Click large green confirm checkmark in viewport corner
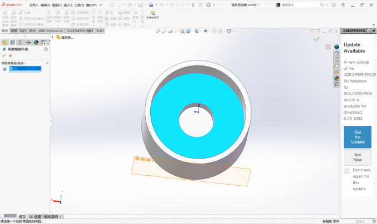 [317, 39]
